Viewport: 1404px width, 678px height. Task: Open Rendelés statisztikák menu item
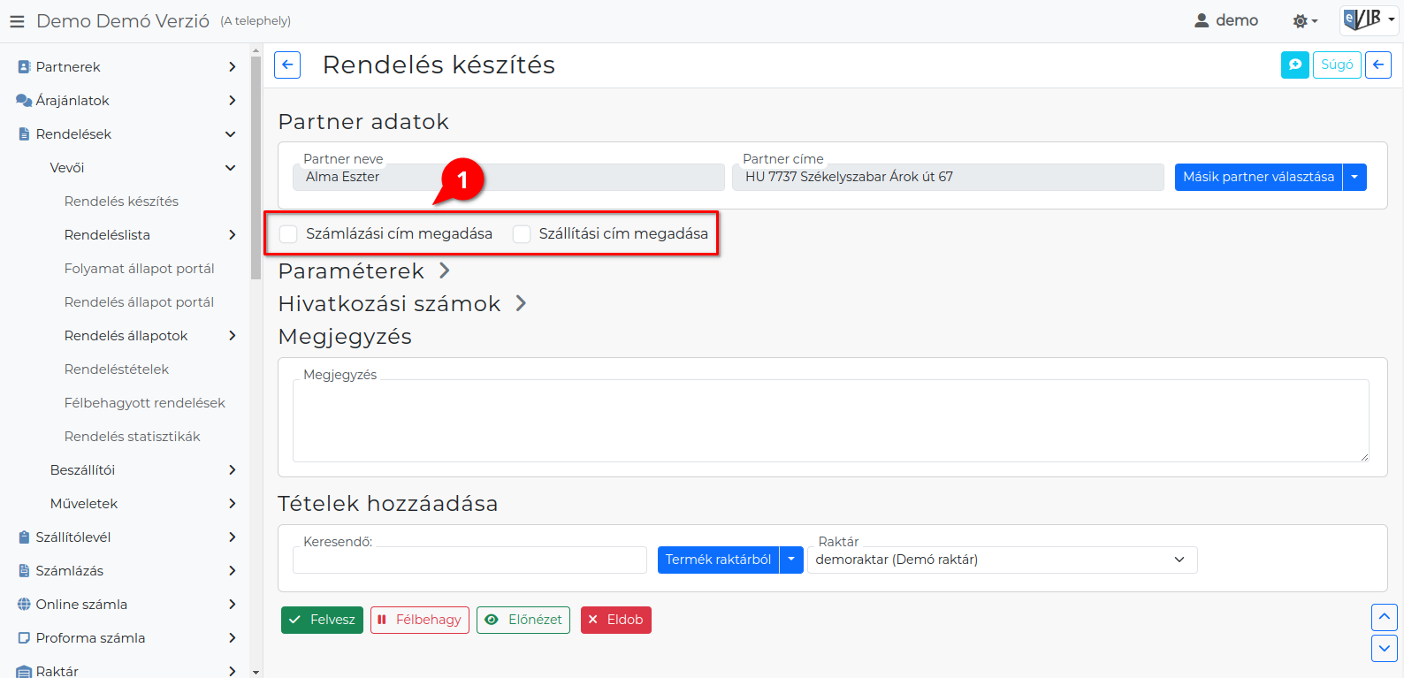pos(132,437)
